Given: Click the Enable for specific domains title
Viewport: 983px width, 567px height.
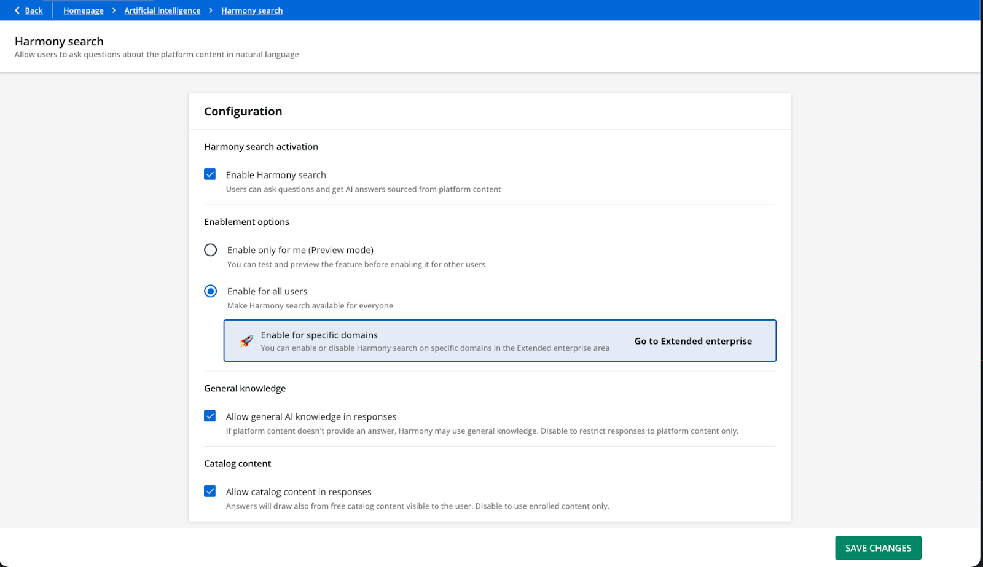Looking at the screenshot, I should coord(319,335).
